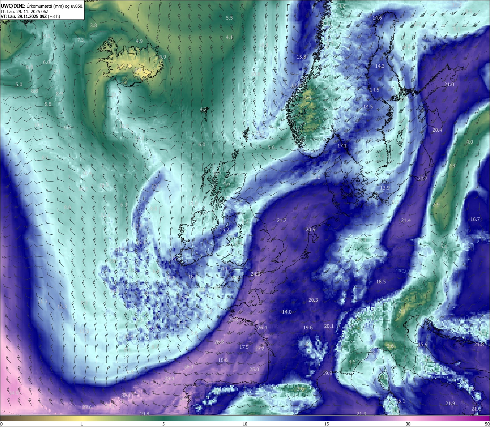Click the 4.6 value over Scotland
The height and width of the screenshot is (427, 490).
click(227, 184)
